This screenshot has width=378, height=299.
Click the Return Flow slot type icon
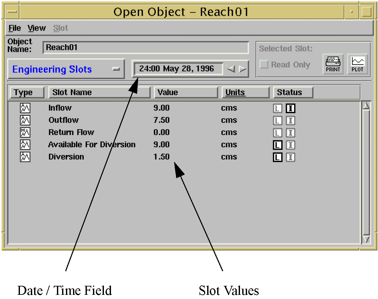click(25, 132)
